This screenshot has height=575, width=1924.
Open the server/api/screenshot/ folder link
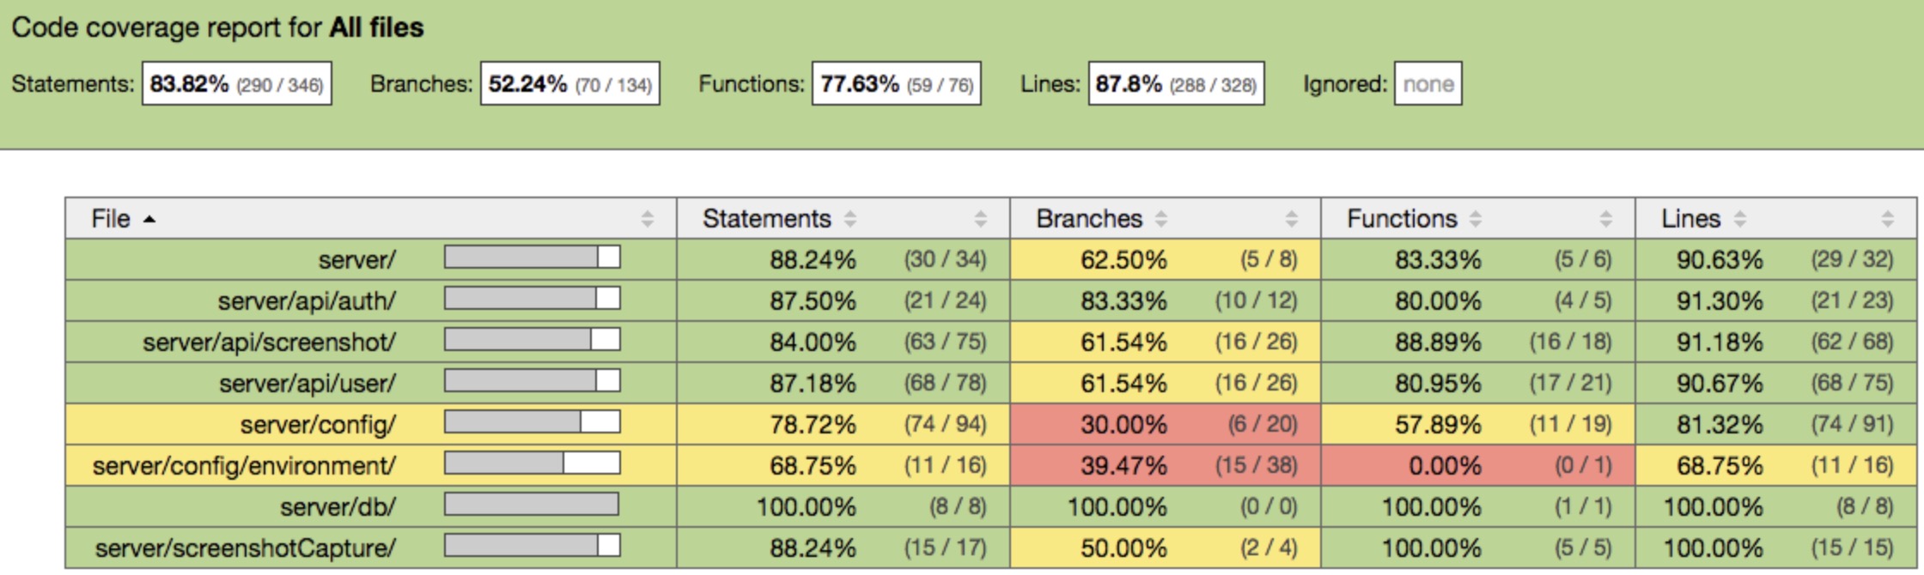tap(269, 342)
